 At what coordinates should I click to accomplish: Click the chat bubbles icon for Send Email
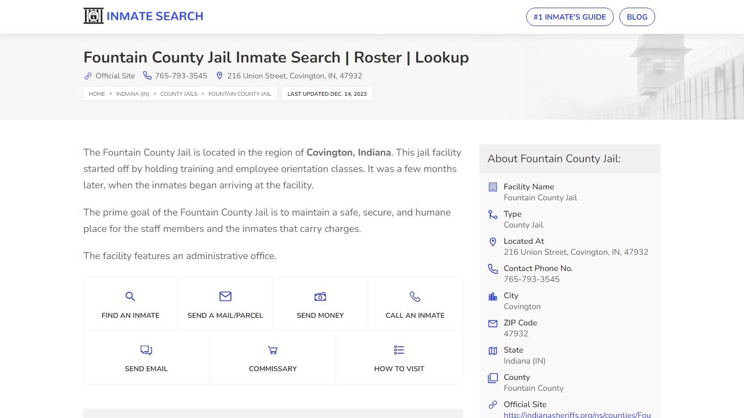pos(146,350)
